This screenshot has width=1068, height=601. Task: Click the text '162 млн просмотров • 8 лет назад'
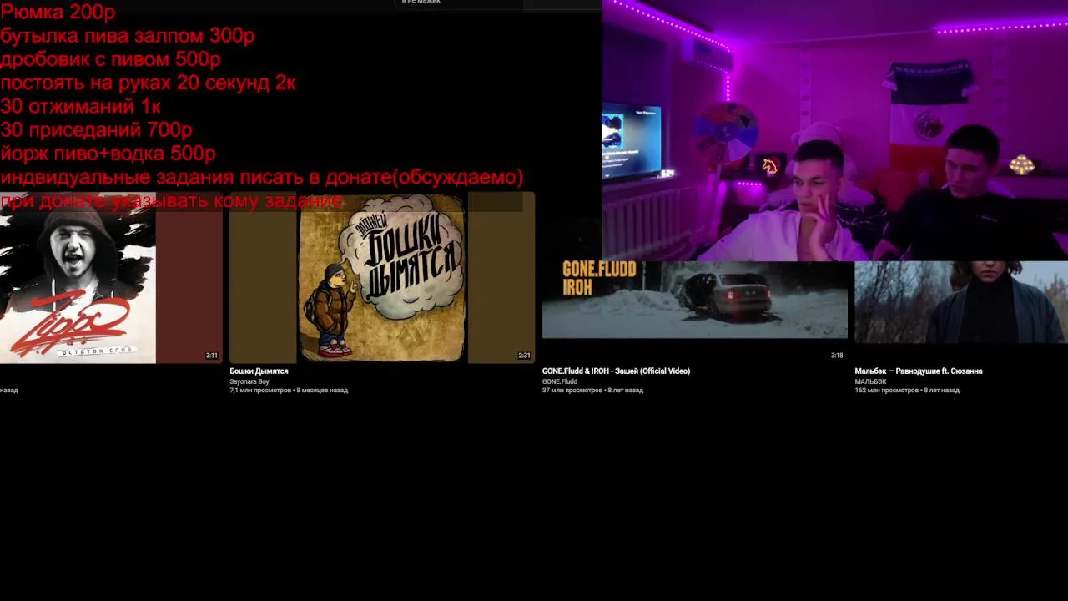click(907, 390)
